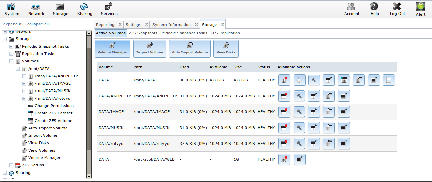Screen dimensions: 432x182
Task: Expand /mnt/DATA/IMAGE in the tree
Action: [x=24, y=83]
